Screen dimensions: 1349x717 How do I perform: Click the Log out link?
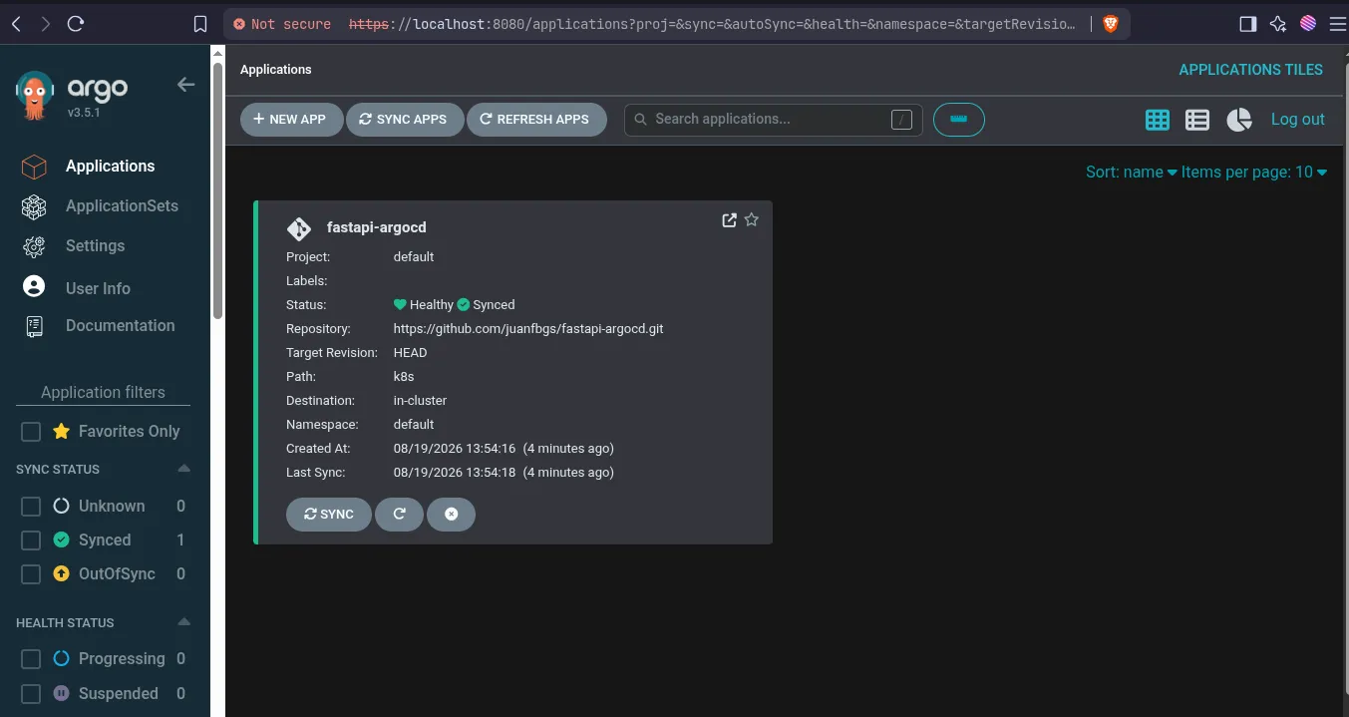(1297, 120)
